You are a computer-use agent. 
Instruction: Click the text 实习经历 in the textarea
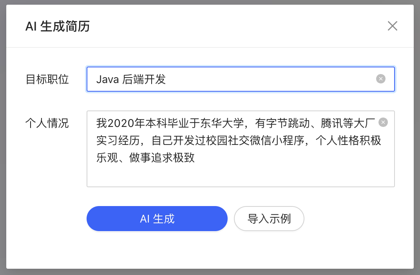[x=118, y=140]
